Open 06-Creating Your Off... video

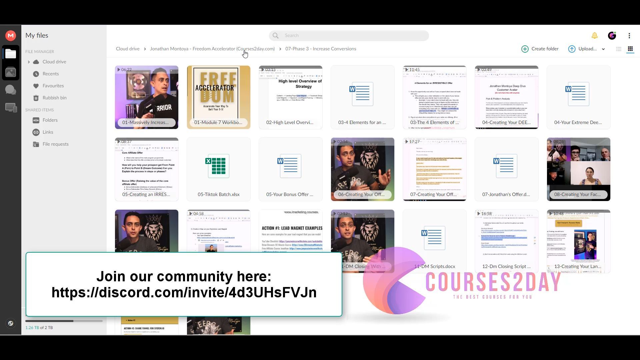click(363, 169)
